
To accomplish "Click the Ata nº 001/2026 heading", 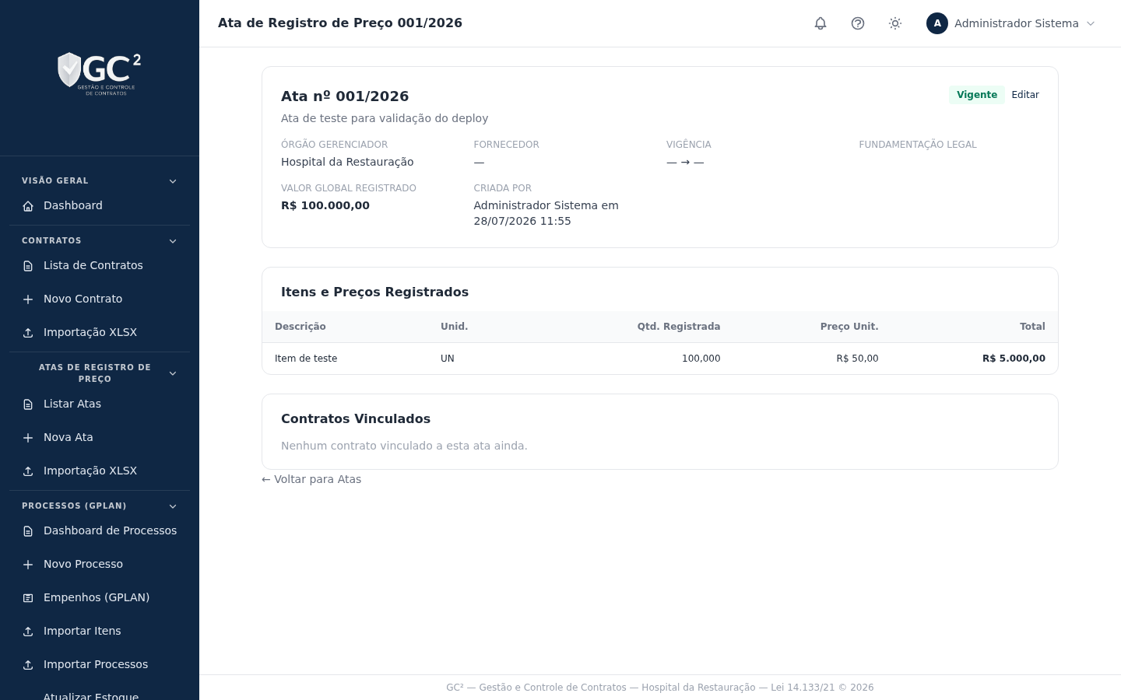I will [345, 96].
